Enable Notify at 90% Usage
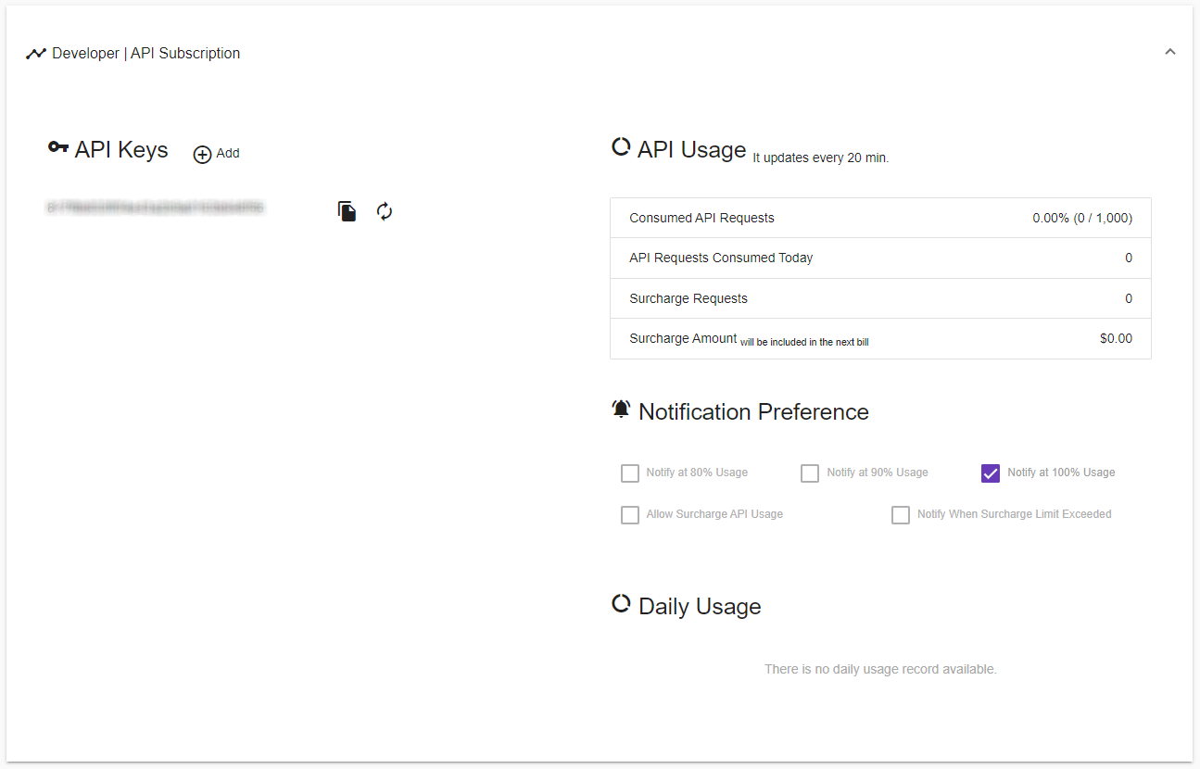 [810, 473]
